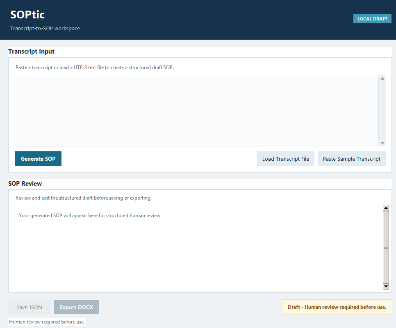Click 'Your generated SOP will appear here' placeholder

pyautogui.click(x=90, y=216)
